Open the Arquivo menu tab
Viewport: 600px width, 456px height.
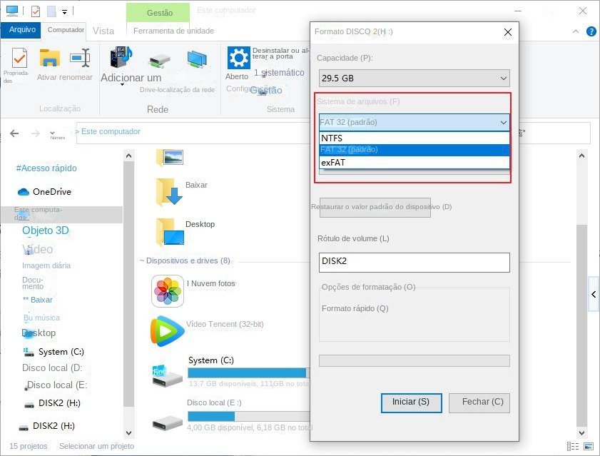pyautogui.click(x=22, y=30)
